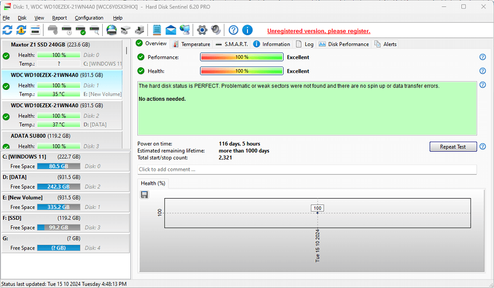This screenshot has height=288, width=494.
Task: Click the help icon beside Health row
Action: 483,71
